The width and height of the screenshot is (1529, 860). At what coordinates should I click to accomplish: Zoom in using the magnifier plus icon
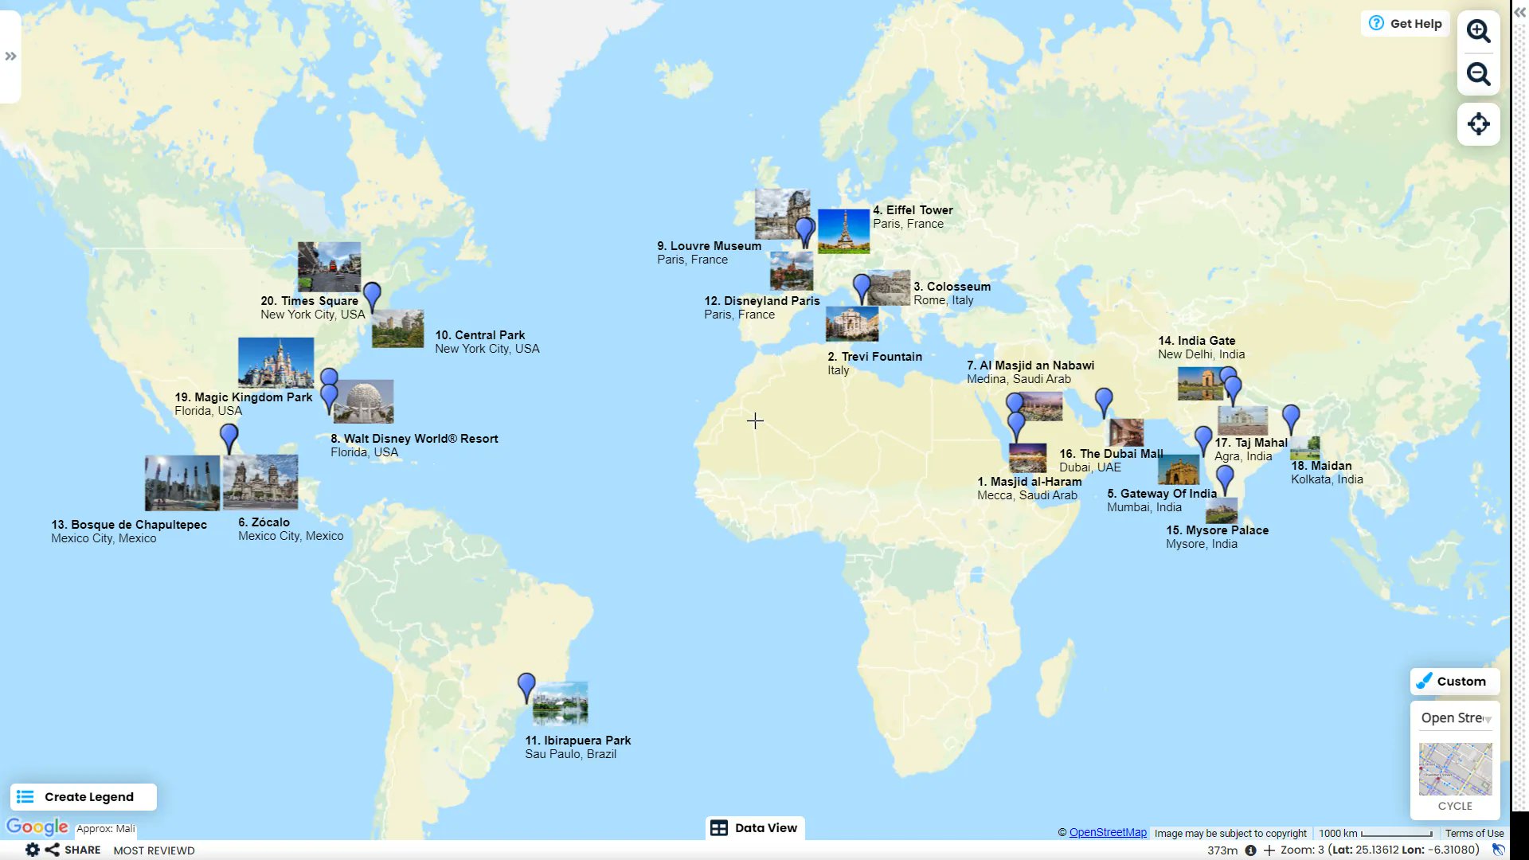[1478, 31]
